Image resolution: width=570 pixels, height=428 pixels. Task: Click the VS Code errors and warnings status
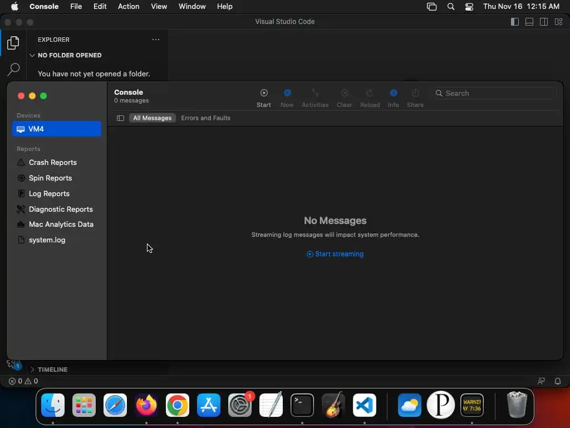click(23, 381)
